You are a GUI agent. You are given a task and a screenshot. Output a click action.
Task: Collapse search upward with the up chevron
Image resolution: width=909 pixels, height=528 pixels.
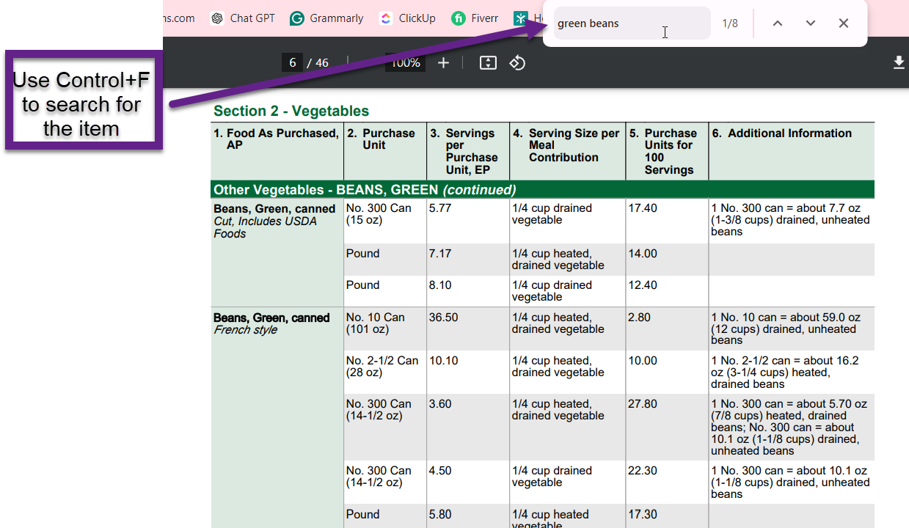777,23
